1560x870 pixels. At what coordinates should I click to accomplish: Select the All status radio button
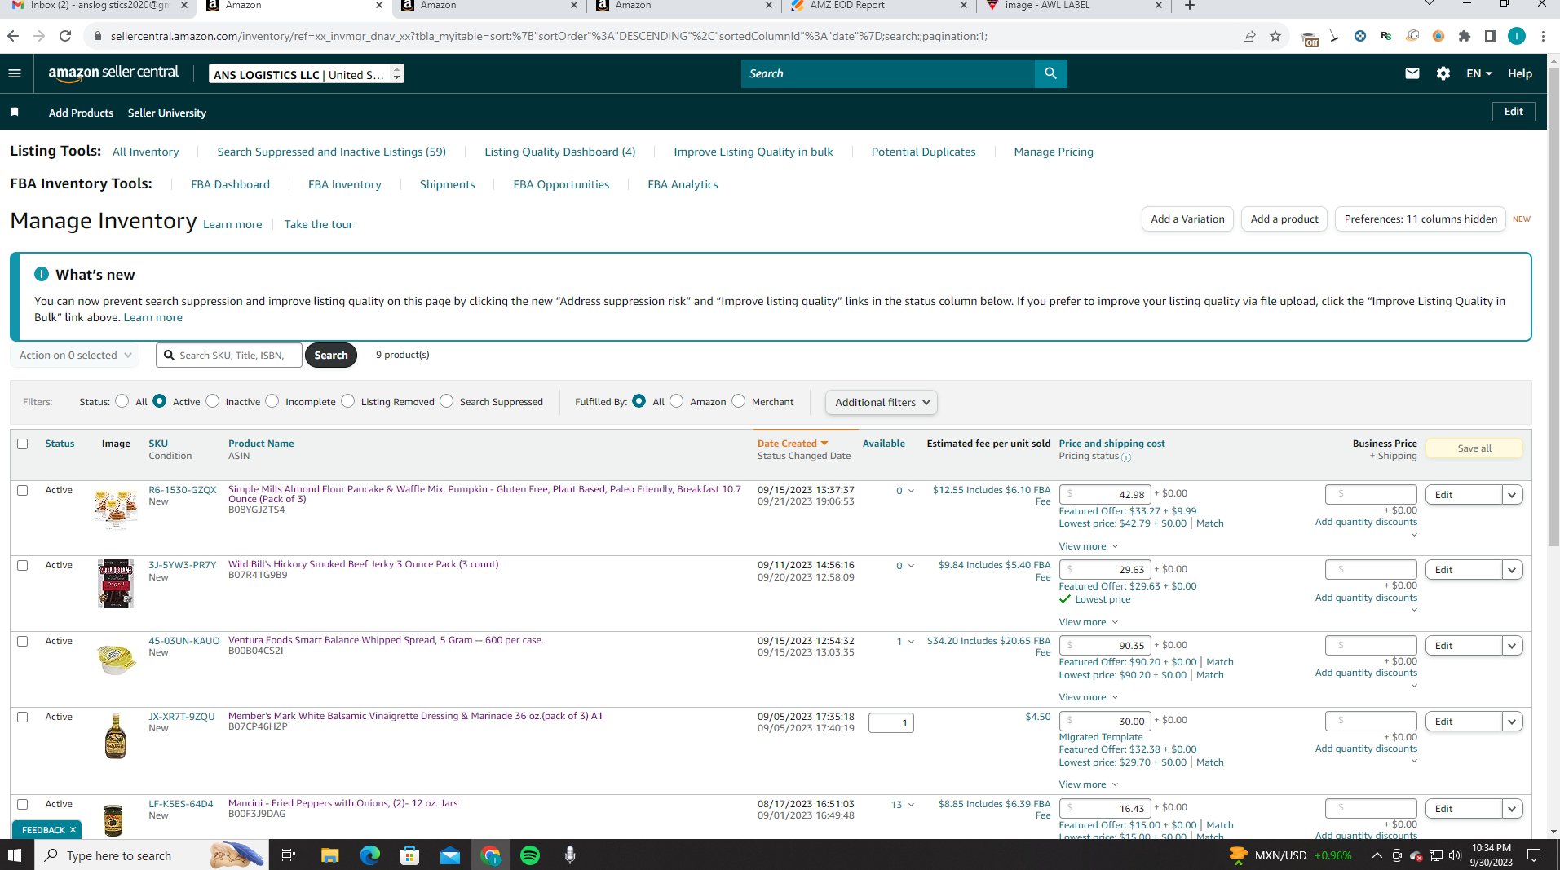122,401
